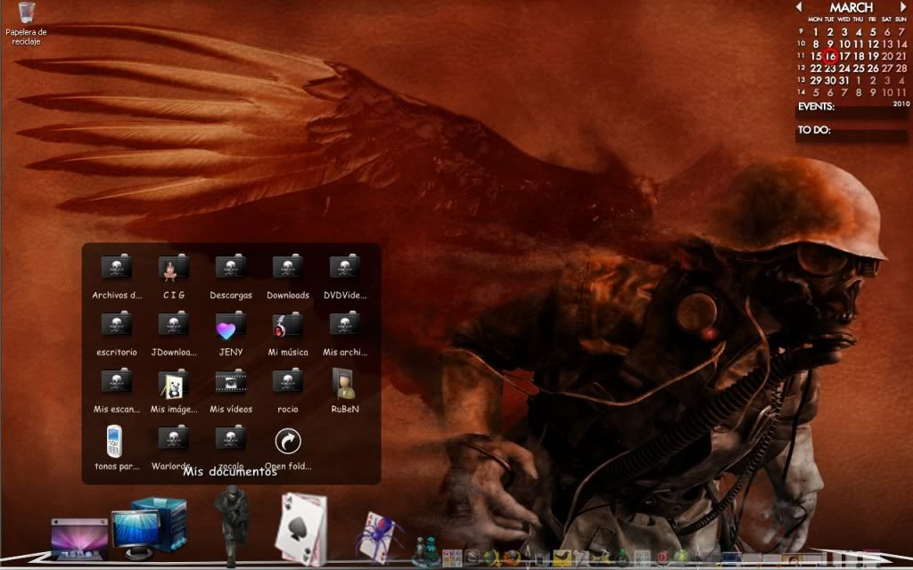Open the Mi música folder
913x570 pixels.
click(288, 334)
